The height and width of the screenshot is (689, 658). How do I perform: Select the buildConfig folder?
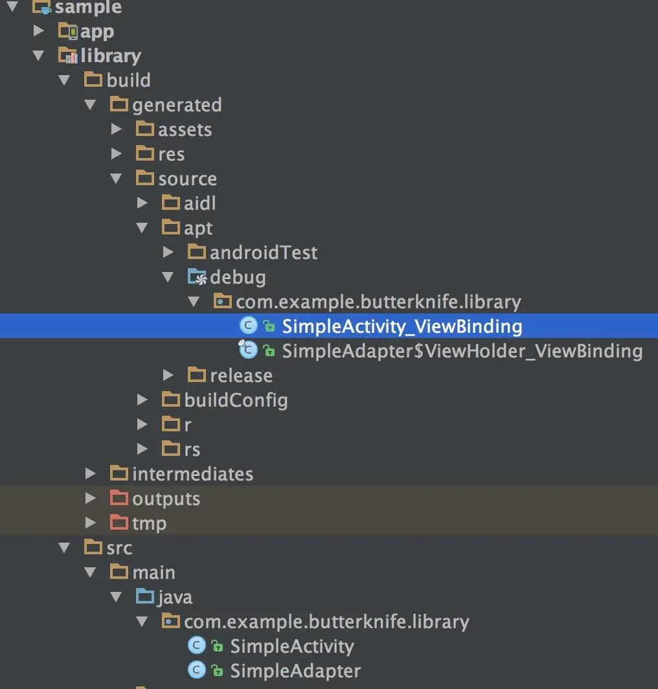point(225,400)
